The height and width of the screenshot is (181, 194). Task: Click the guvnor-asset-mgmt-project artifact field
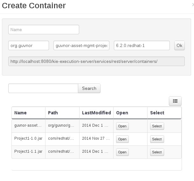coord(81,45)
